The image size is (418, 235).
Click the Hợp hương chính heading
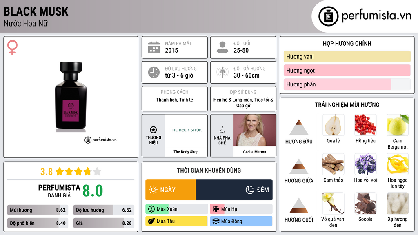click(347, 43)
